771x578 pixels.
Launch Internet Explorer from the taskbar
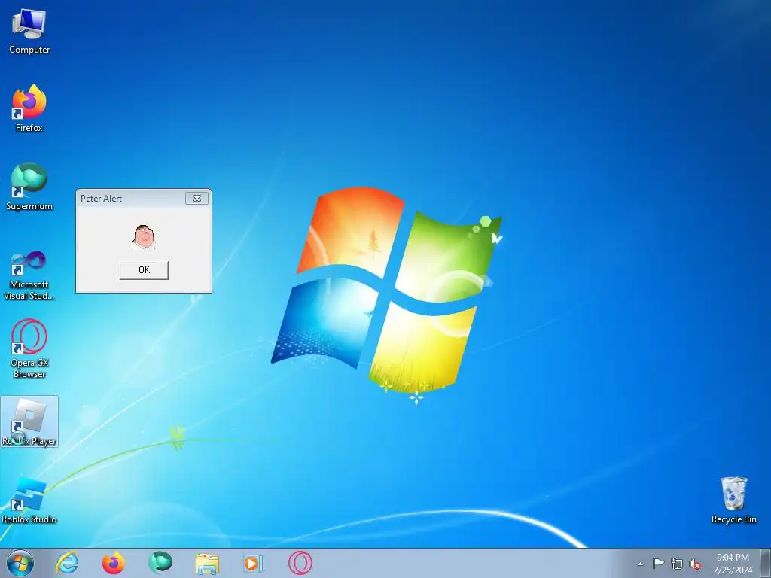coord(67,563)
